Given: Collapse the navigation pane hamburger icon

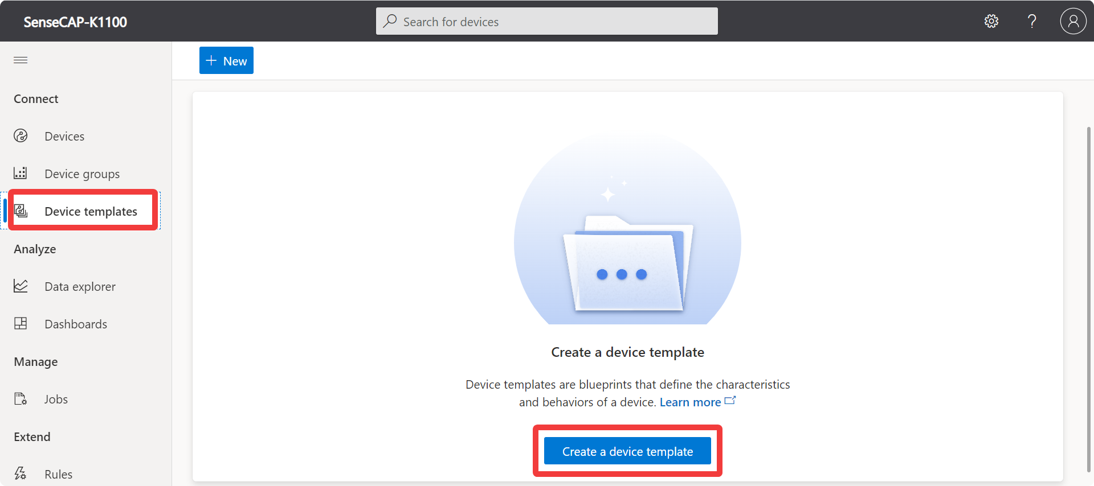Looking at the screenshot, I should pyautogui.click(x=21, y=60).
